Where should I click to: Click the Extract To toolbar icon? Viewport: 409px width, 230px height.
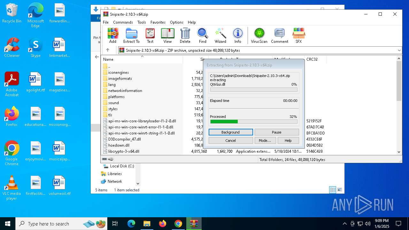pyautogui.click(x=131, y=35)
